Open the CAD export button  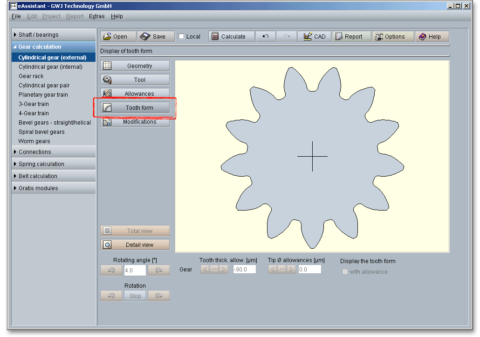tap(314, 37)
